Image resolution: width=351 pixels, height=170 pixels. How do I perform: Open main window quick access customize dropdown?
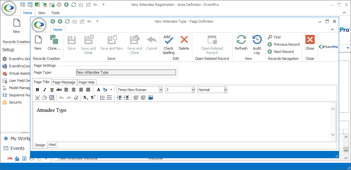click(x=103, y=5)
